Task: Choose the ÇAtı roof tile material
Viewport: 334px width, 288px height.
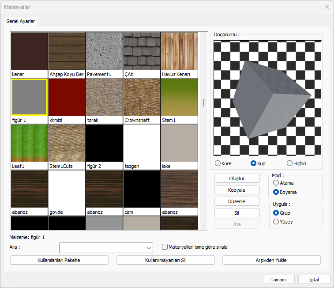Action: (142, 51)
